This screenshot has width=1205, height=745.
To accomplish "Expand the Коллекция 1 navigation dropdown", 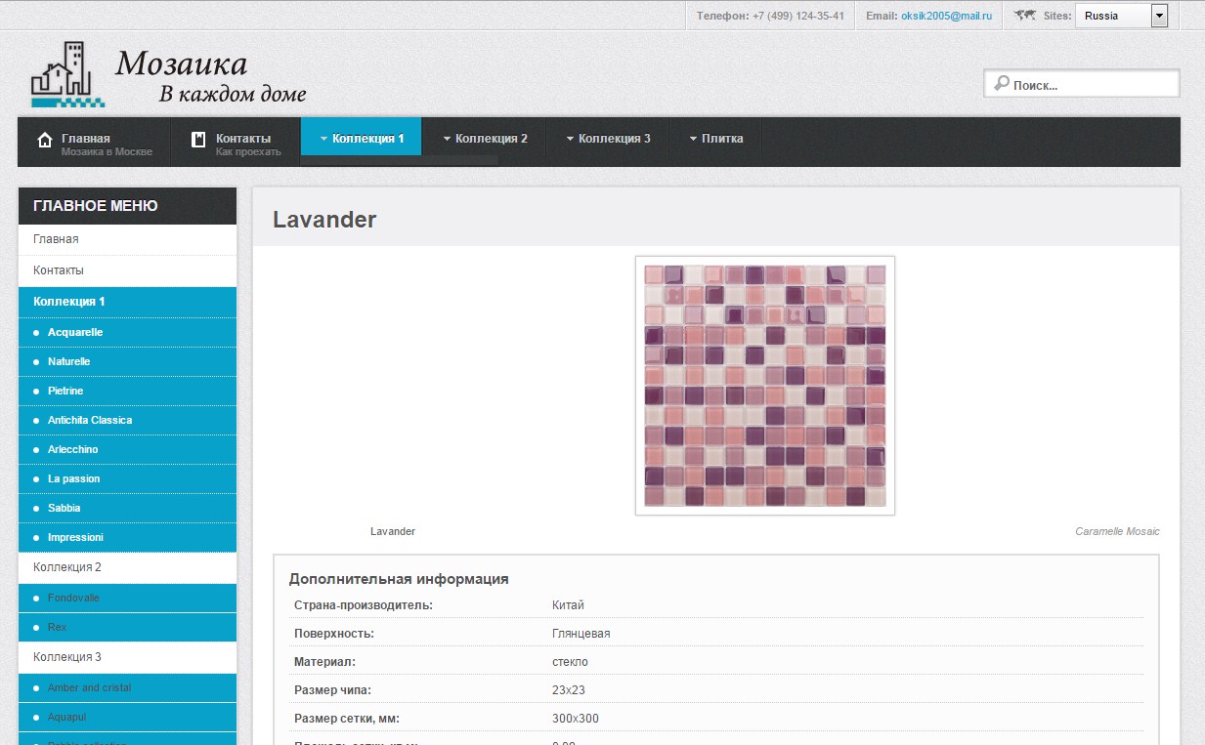I will coord(362,139).
